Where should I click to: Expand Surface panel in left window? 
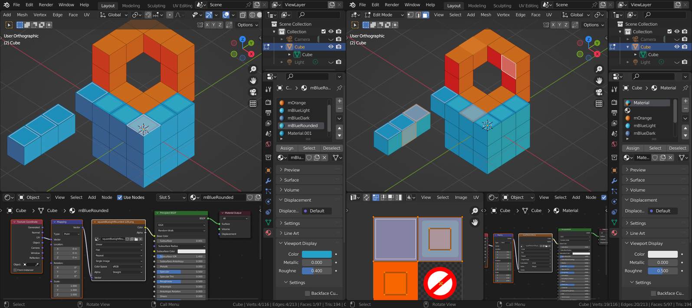(x=310, y=180)
